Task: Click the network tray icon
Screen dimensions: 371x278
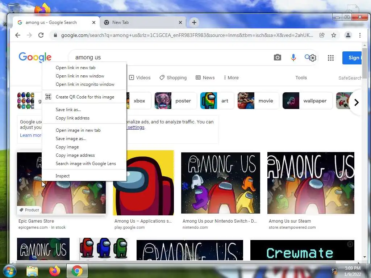Action: [334, 271]
